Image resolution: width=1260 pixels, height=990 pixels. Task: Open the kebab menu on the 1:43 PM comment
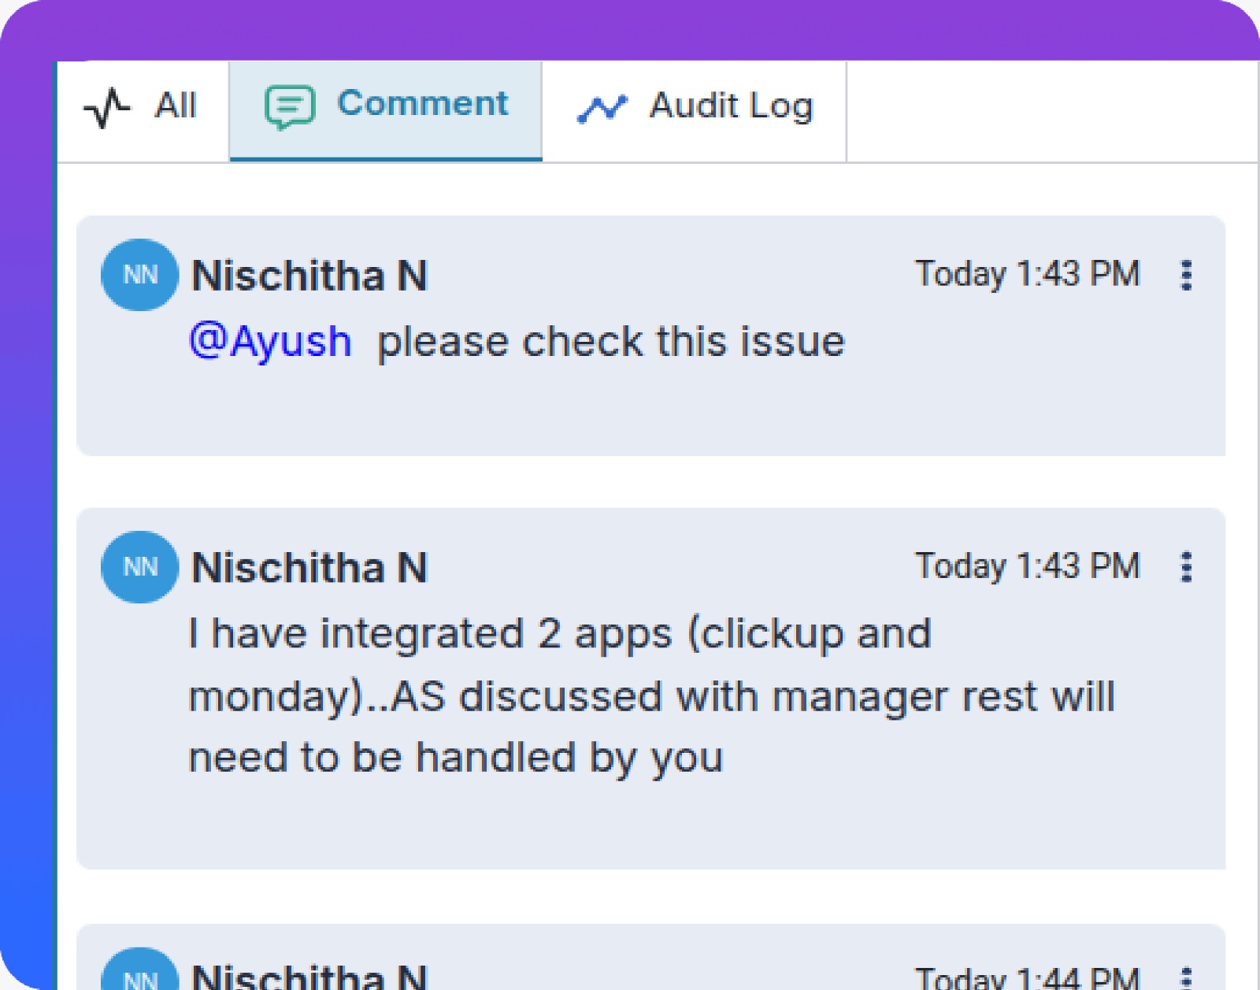[1187, 275]
